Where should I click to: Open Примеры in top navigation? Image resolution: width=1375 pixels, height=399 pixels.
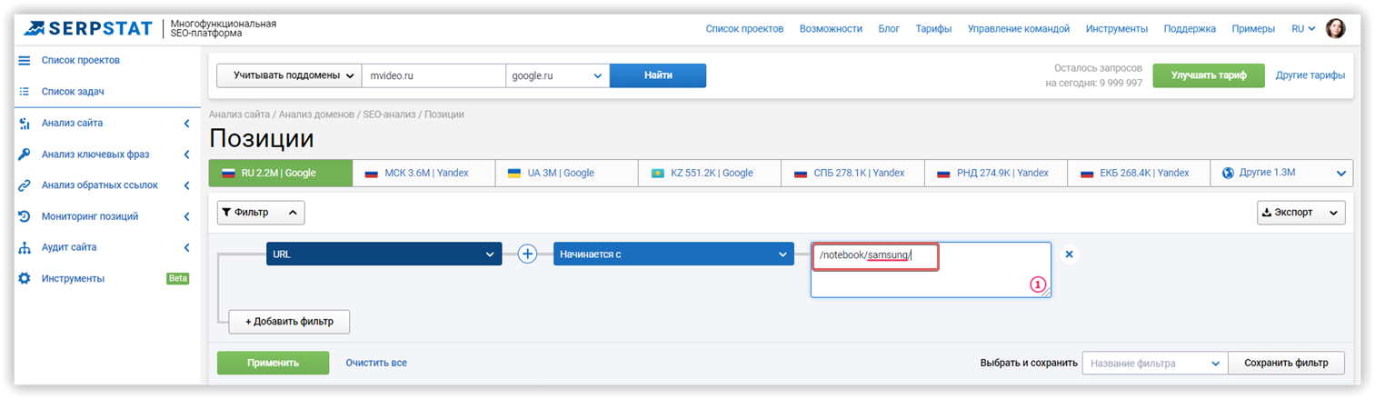click(x=1253, y=29)
